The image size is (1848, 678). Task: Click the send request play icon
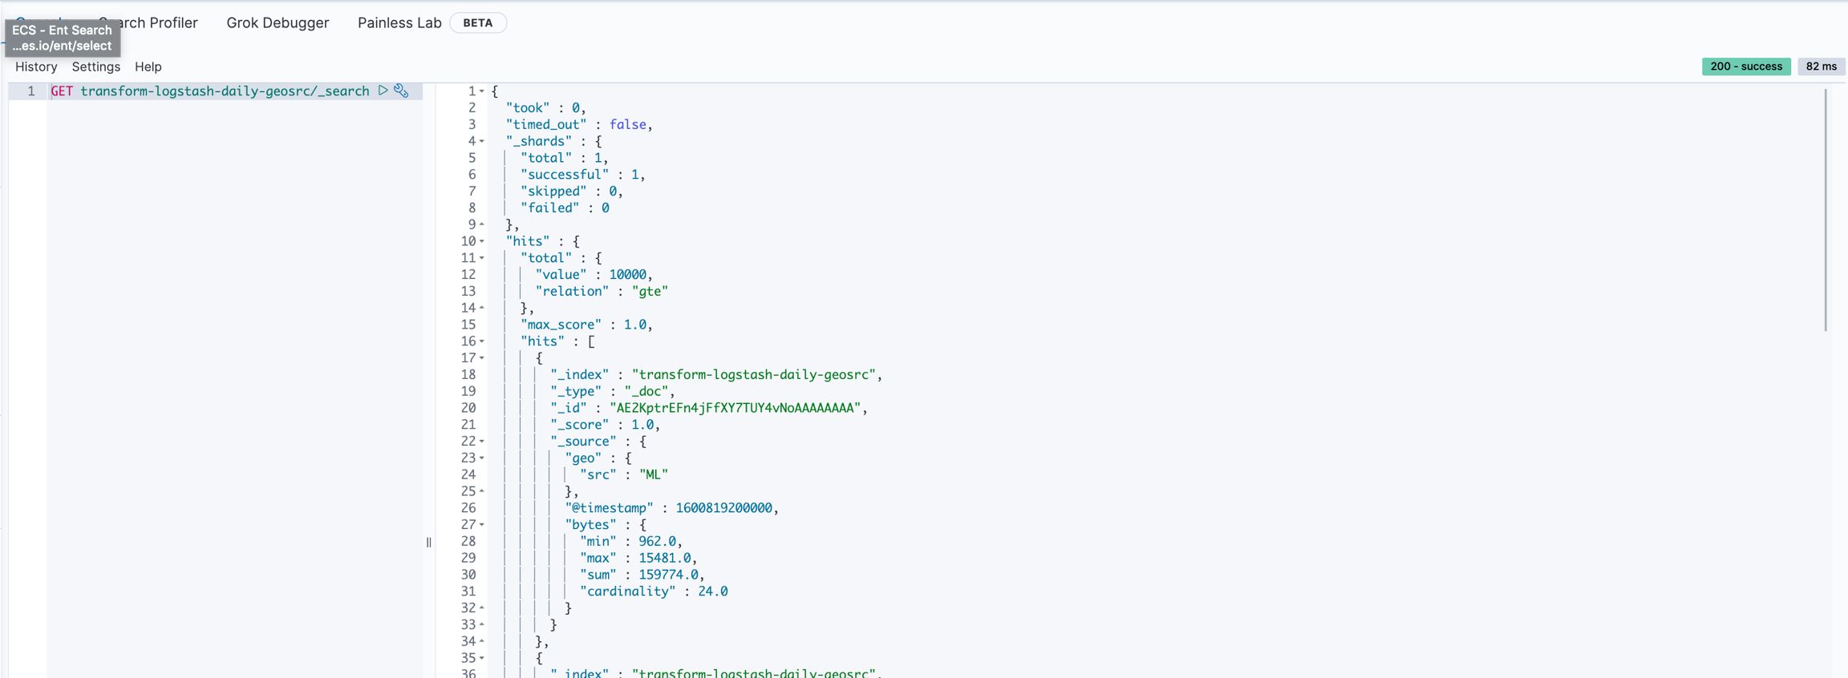coord(383,91)
